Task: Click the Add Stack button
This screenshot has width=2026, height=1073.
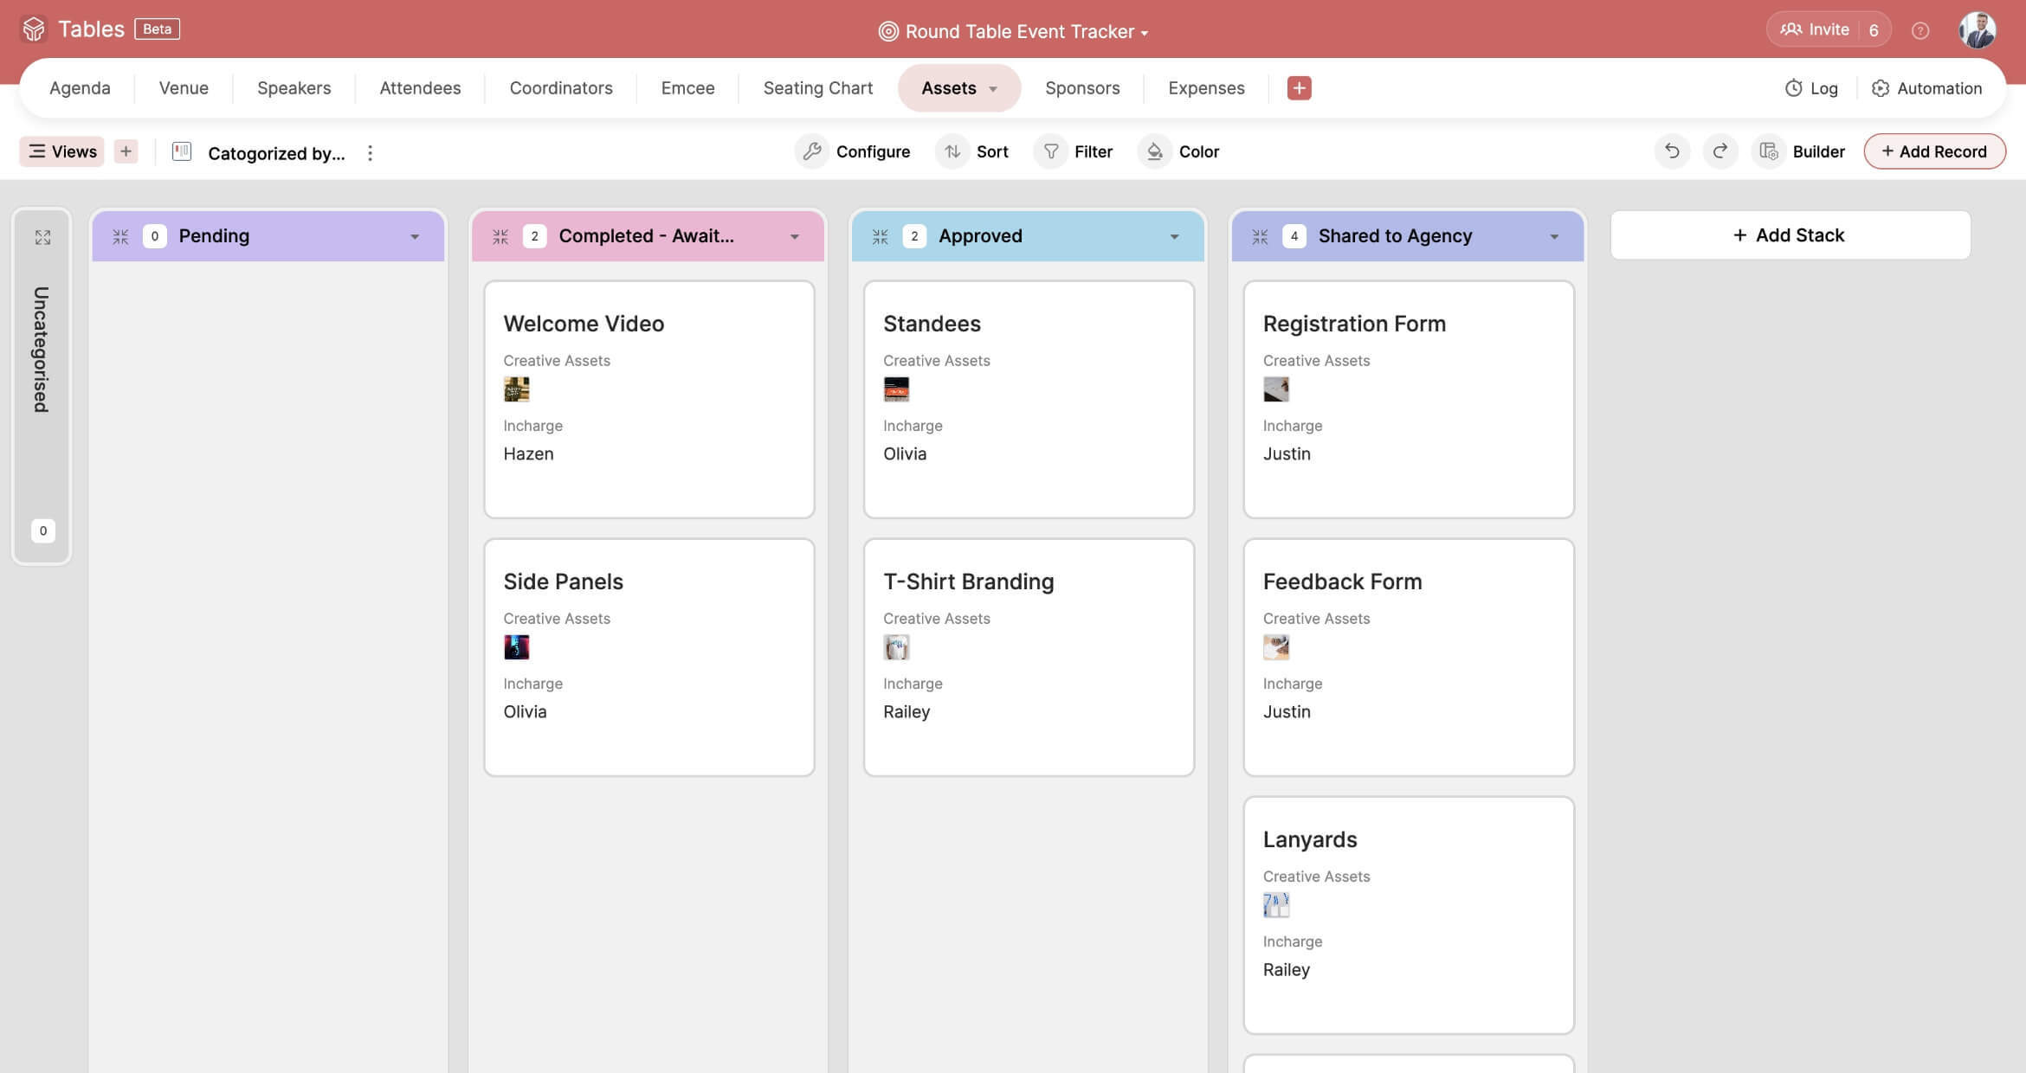Action: [1790, 235]
